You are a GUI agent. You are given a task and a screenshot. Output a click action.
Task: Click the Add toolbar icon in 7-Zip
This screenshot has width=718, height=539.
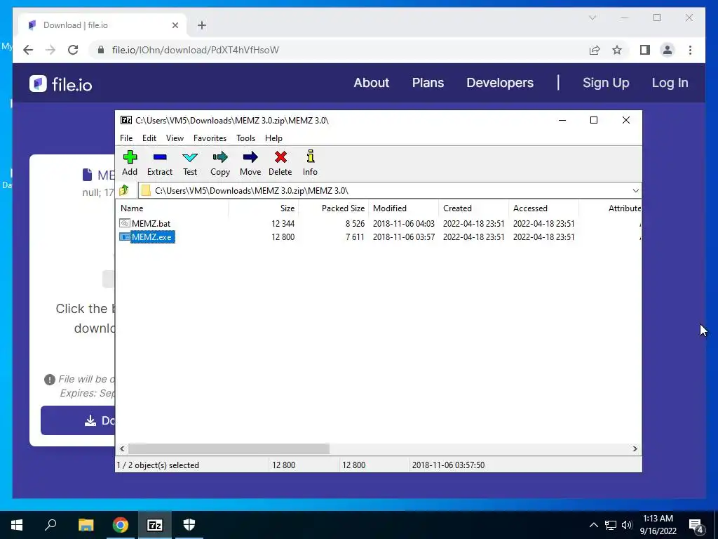(130, 158)
